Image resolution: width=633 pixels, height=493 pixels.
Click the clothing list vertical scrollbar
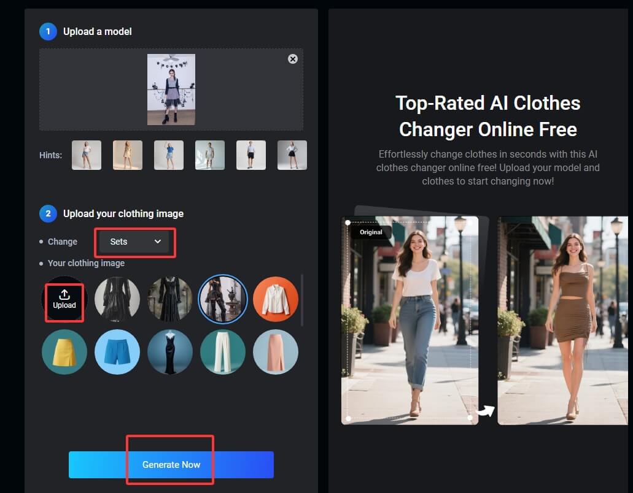301,300
